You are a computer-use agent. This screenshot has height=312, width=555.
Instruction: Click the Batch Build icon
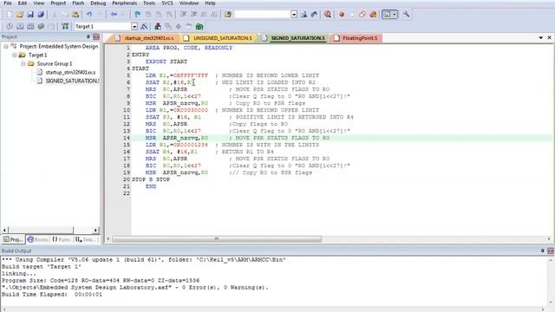click(x=41, y=27)
